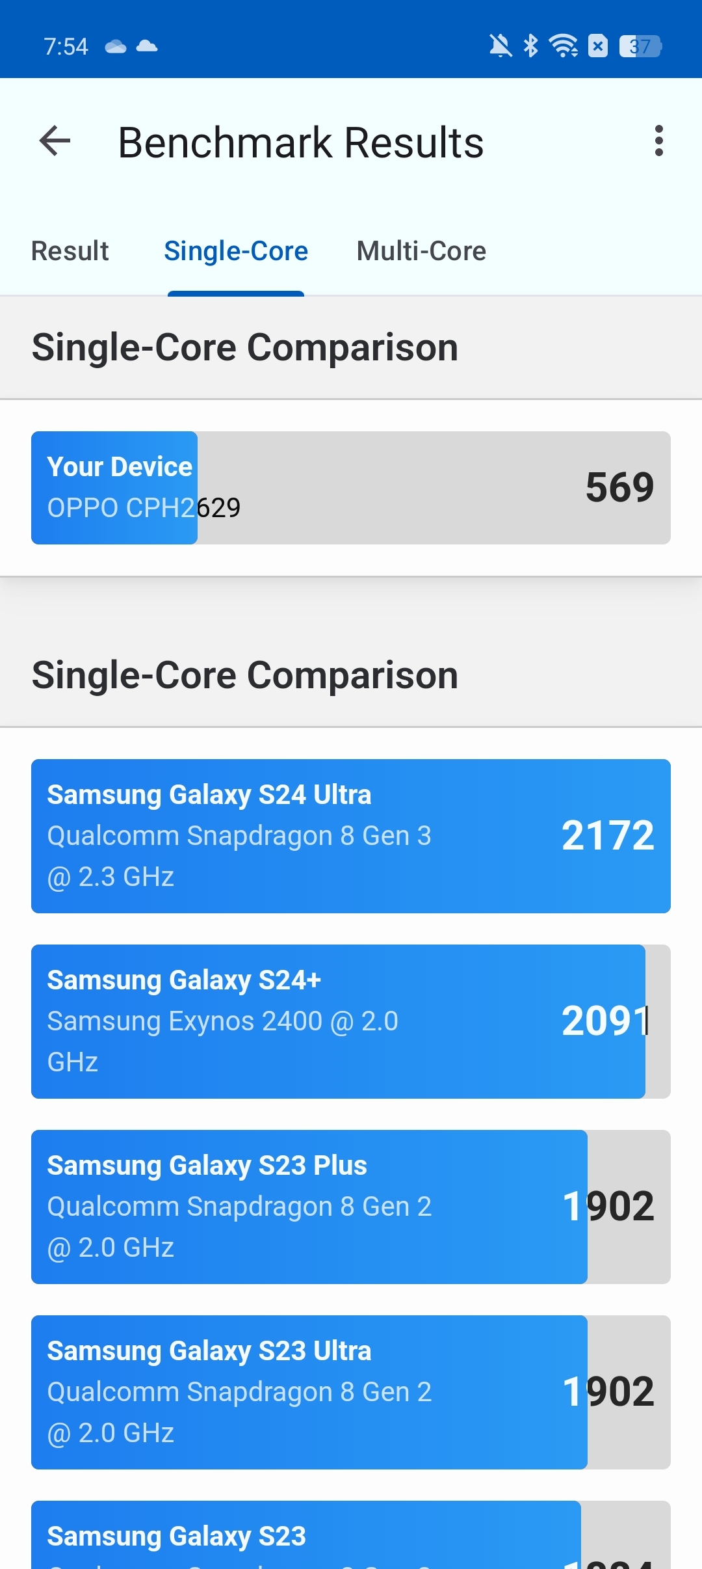Screen dimensions: 702x1569
Task: Open the Samsung Galaxy S23 Ultra entry
Action: [351, 1392]
